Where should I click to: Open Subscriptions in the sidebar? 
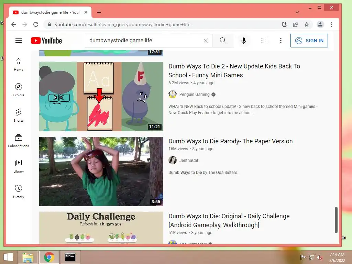pos(19,141)
